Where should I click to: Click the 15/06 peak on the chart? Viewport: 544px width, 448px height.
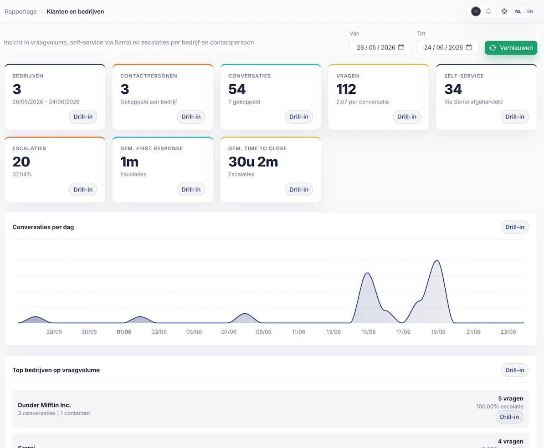[x=367, y=274]
